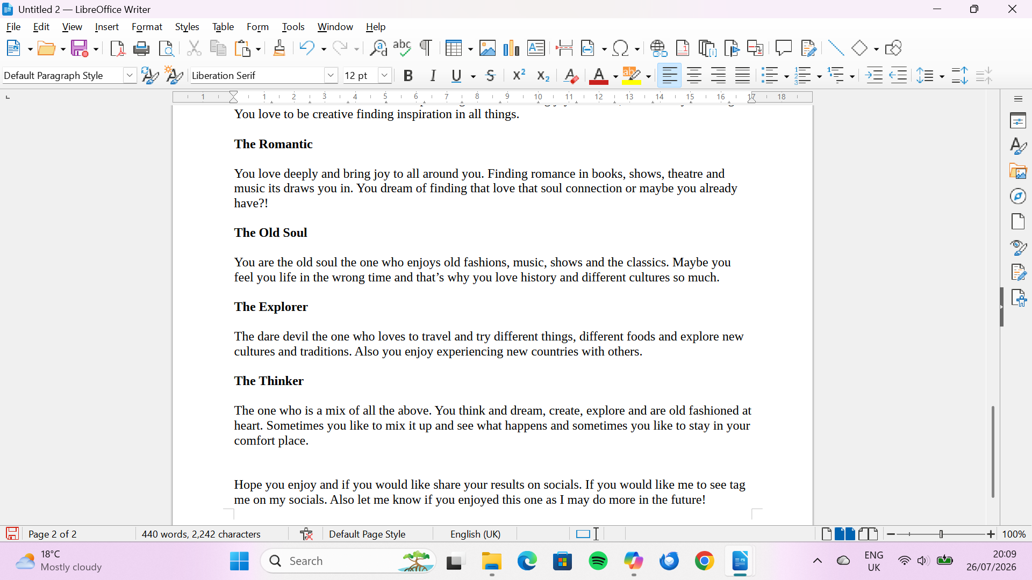
Task: Expand the font size dropdown
Action: [x=384, y=76]
